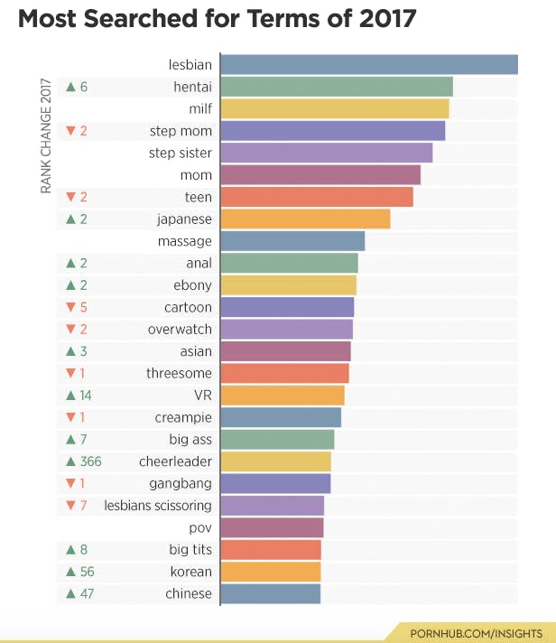The height and width of the screenshot is (643, 556).
Task: Click the red down arrow beside step mom
Action: pyautogui.click(x=71, y=131)
